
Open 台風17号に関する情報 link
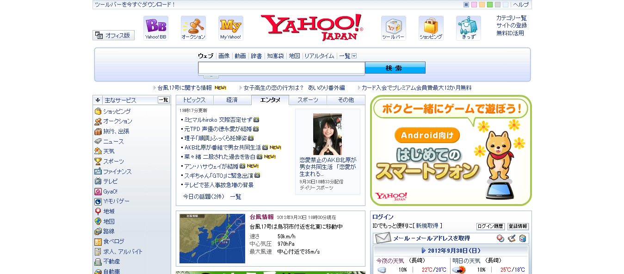point(185,87)
